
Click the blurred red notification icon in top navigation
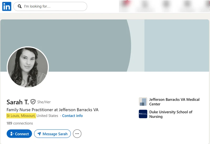click(x=126, y=3)
